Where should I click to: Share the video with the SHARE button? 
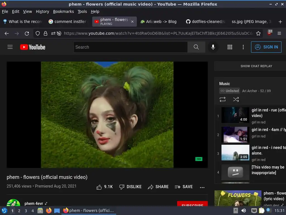tap(158, 187)
